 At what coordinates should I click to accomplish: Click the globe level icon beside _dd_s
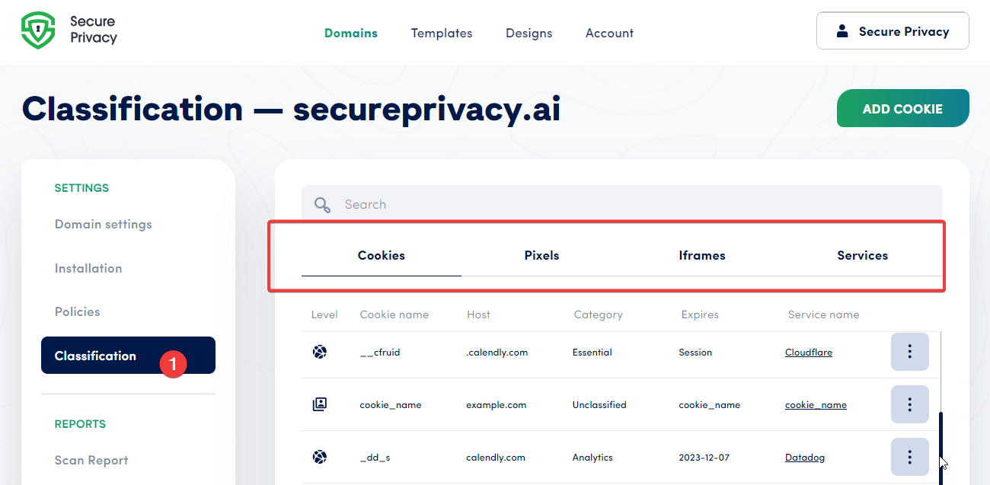point(320,457)
